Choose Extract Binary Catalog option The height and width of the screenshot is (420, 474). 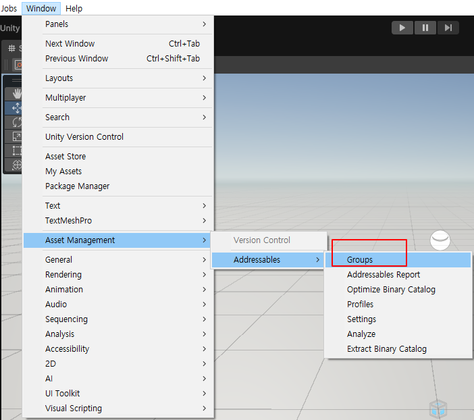[387, 349]
